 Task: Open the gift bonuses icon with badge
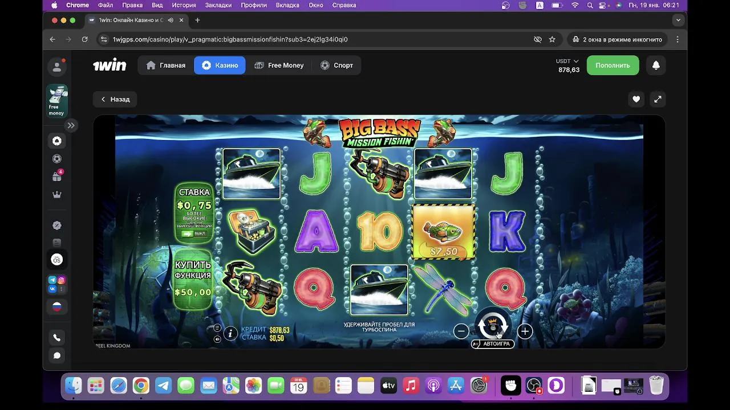[x=57, y=177]
